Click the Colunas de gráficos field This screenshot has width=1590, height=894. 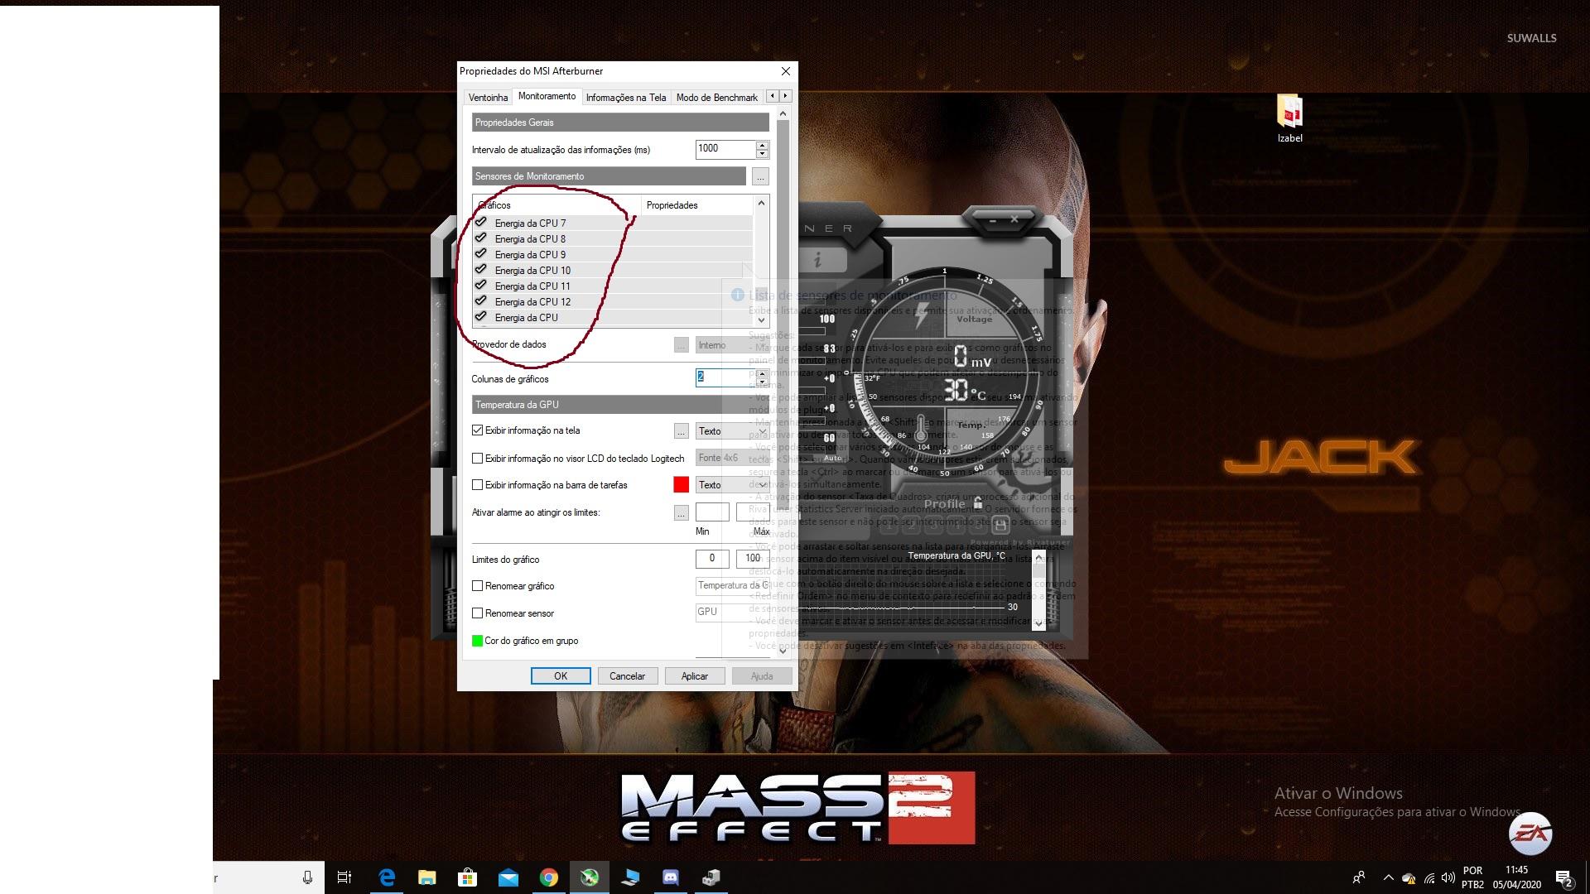click(x=725, y=377)
